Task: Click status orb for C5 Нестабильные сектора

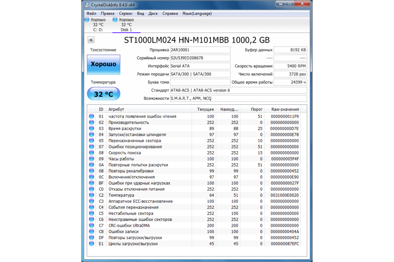Action: pos(91,213)
